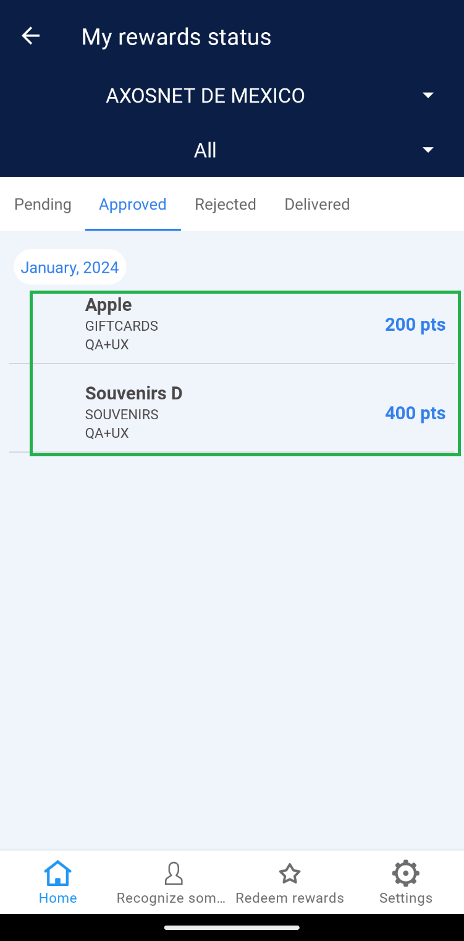The width and height of the screenshot is (464, 941).
Task: Show the Delivered tab
Action: coord(317,205)
